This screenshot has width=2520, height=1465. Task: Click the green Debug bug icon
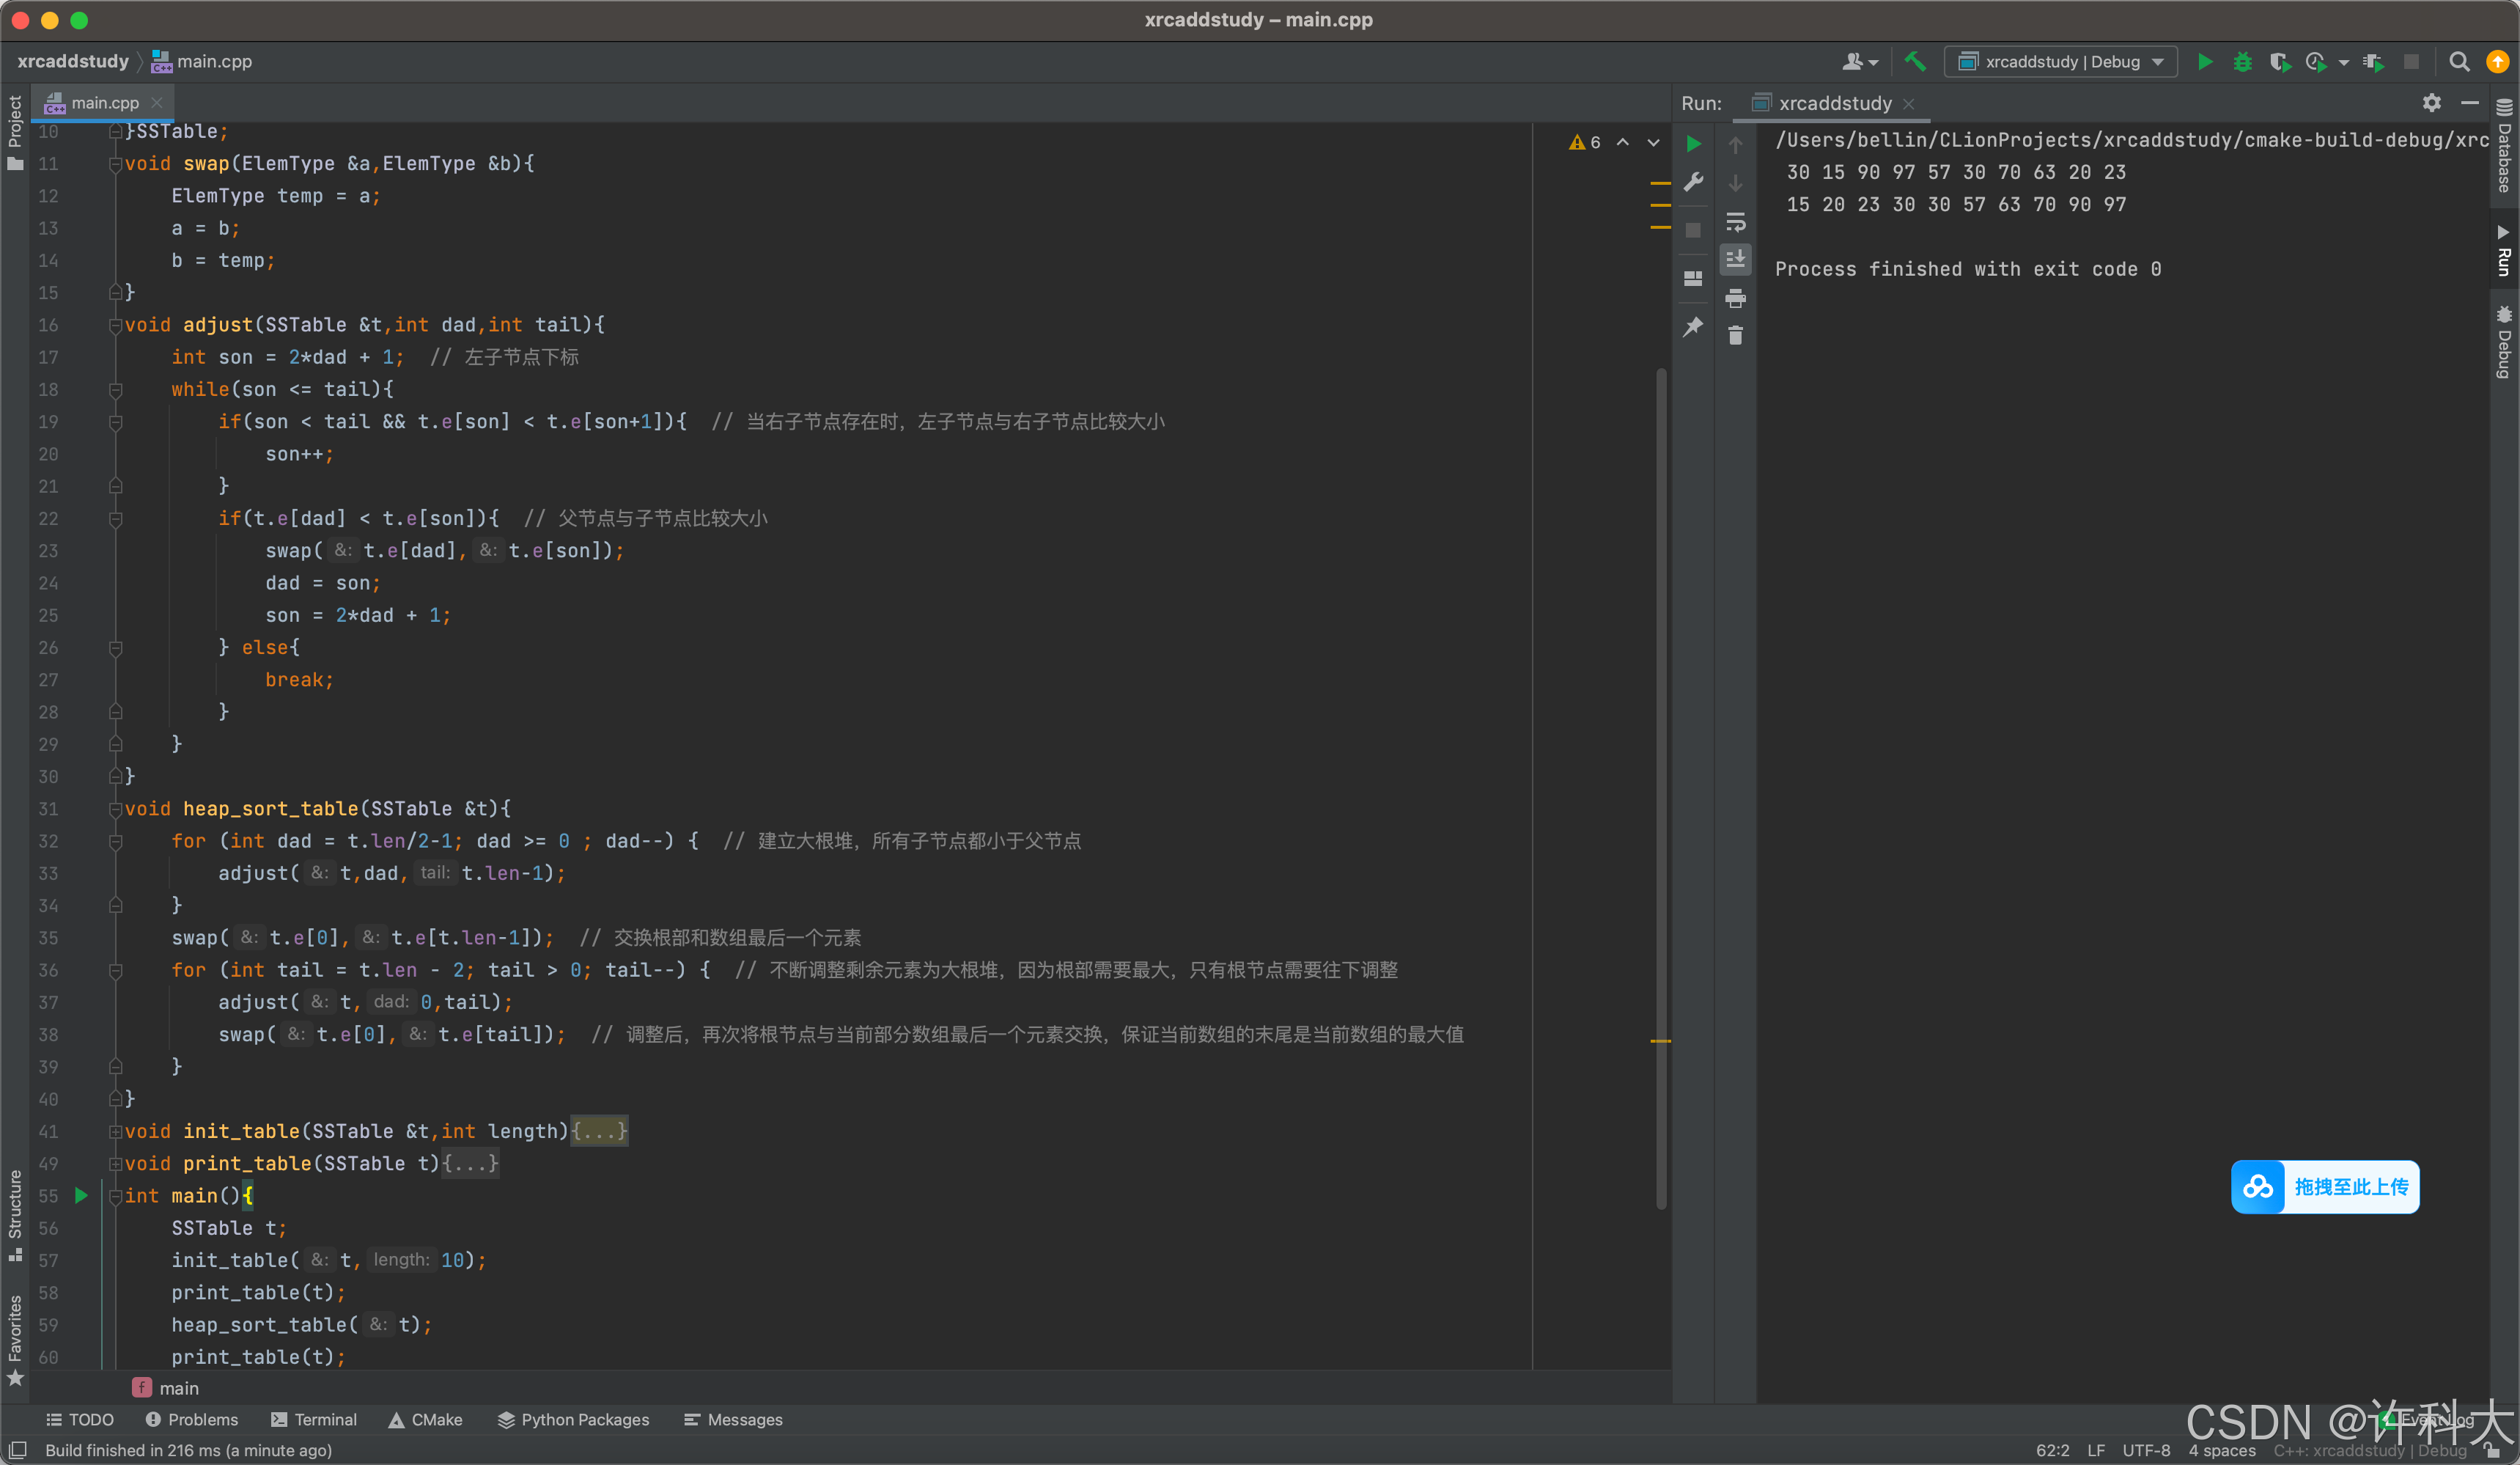click(2243, 61)
